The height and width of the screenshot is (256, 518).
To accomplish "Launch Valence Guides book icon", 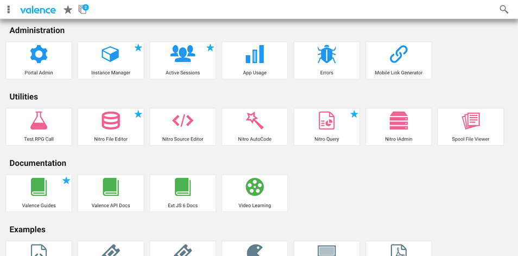I will coord(39,187).
